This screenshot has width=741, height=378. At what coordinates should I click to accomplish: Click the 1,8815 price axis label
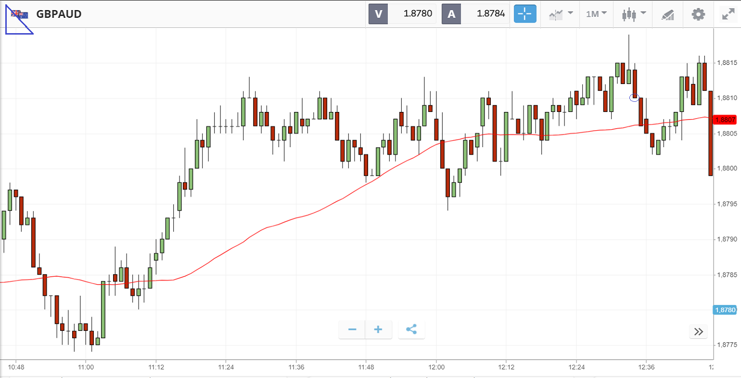(x=727, y=63)
